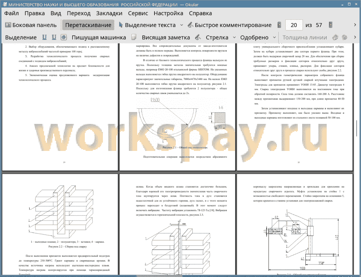Activate the Выделение текста tool

(x=147, y=25)
